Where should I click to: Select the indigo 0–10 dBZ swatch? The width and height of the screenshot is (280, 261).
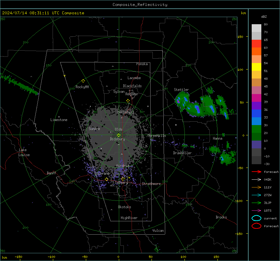click(256, 144)
